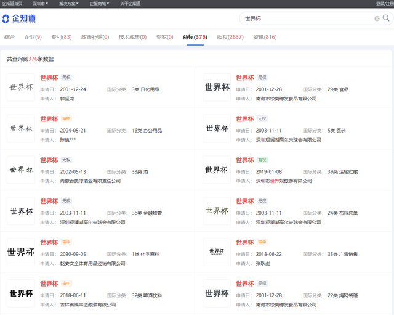Open 世界杯 title dated 2020-09-05

click(x=49, y=242)
